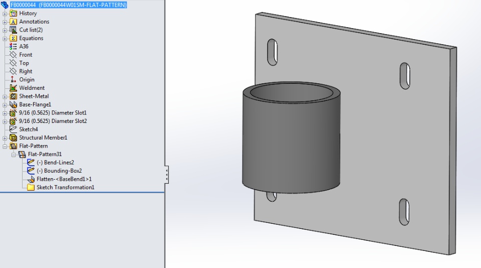This screenshot has width=481, height=268.
Task: Select the Origin label
Action: click(x=27, y=80)
